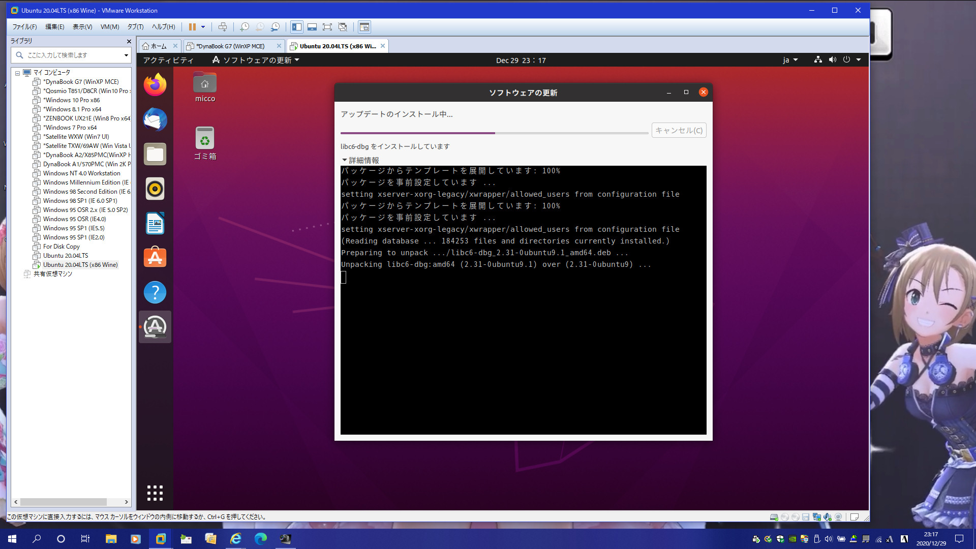Viewport: 976px width, 549px height.
Task: Open the Ubuntu network status icon
Action: [x=818, y=59]
